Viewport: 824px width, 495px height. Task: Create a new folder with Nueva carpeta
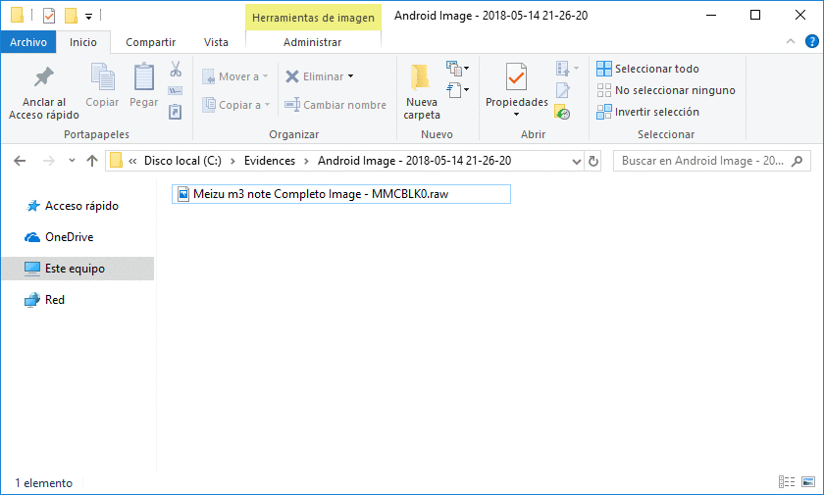(422, 78)
